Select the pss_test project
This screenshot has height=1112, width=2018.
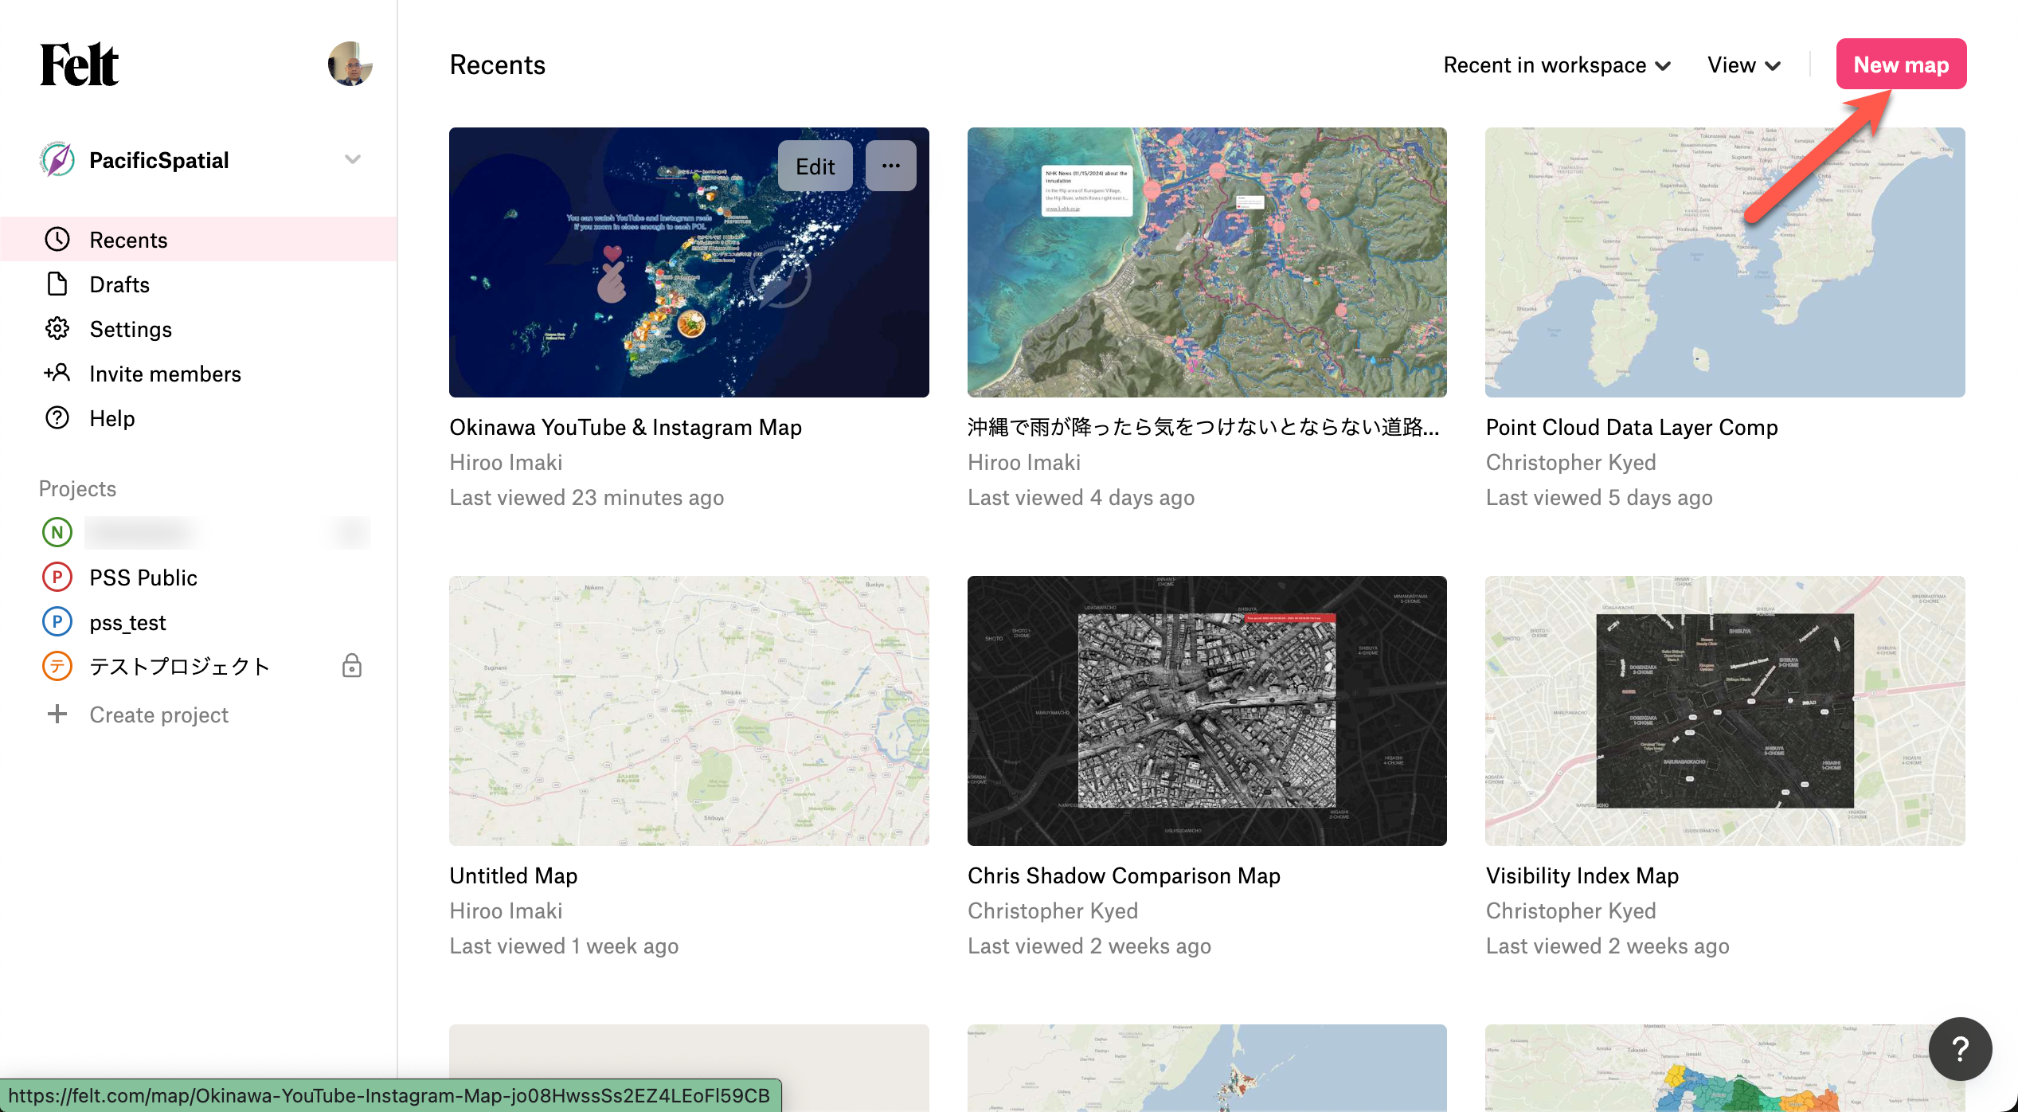point(127,622)
